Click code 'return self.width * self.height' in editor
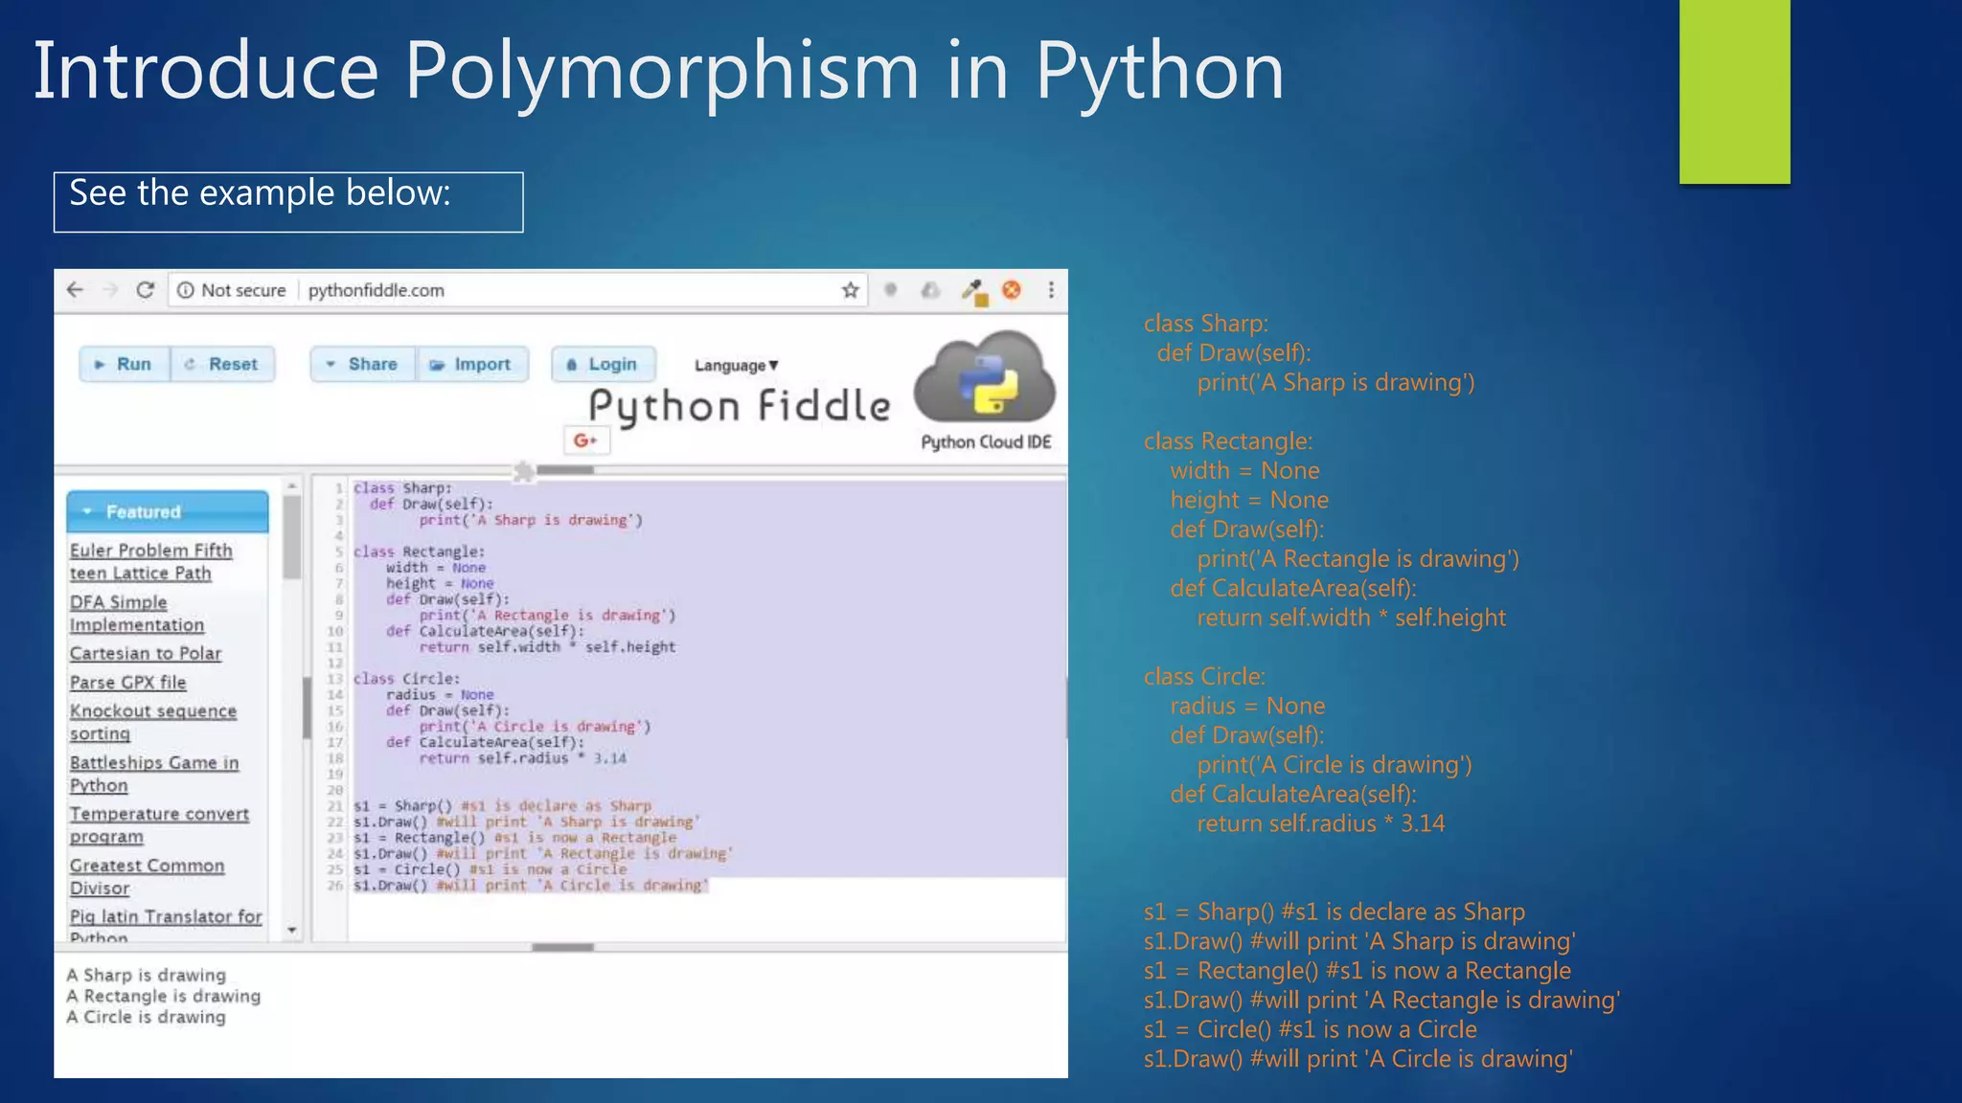 click(547, 647)
